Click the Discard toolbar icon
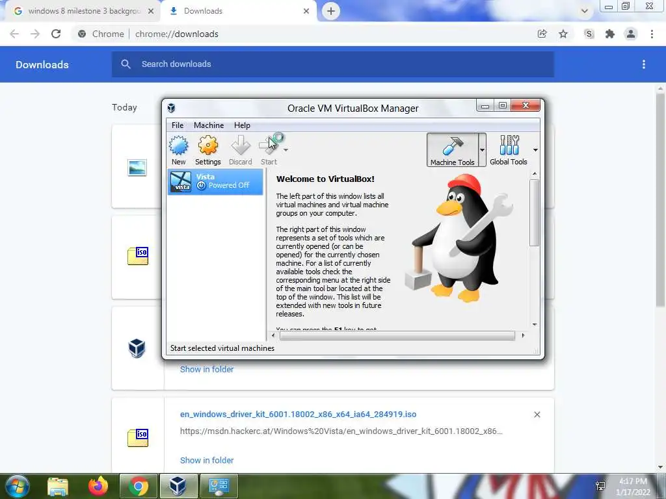 (241, 150)
